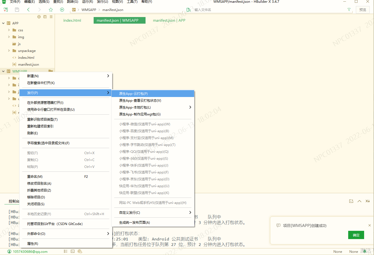Click the locate-current-file target icon in project panel
374x255 pixels.
pyautogui.click(x=39, y=17)
